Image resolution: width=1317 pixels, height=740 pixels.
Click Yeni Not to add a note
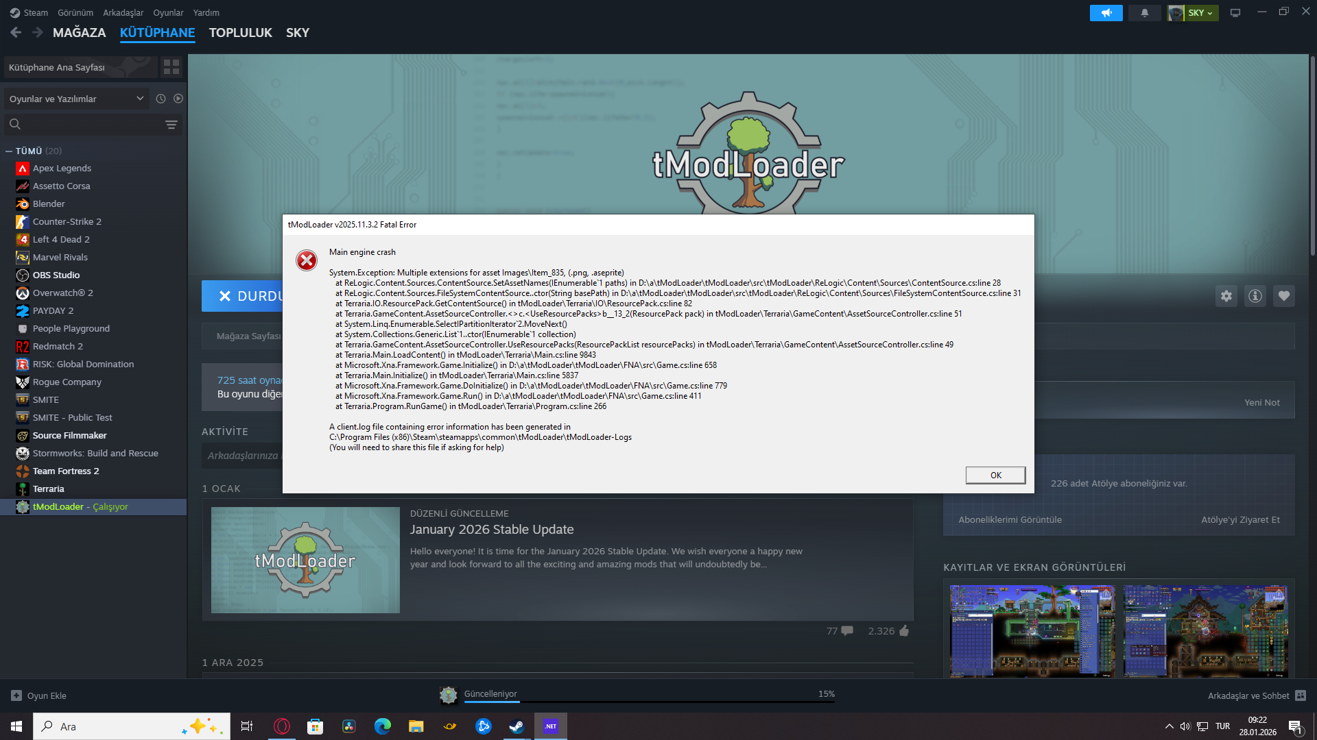point(1262,402)
